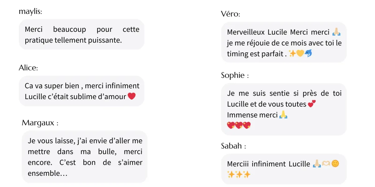Screen dimensions: 375x187
Task: Select Margaux's message about her bubble
Action: pyautogui.click(x=84, y=157)
